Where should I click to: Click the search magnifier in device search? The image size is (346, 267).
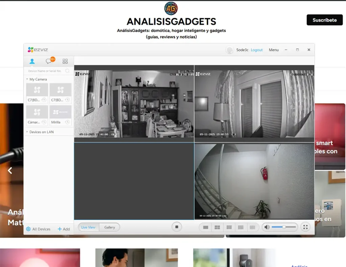[x=67, y=71]
